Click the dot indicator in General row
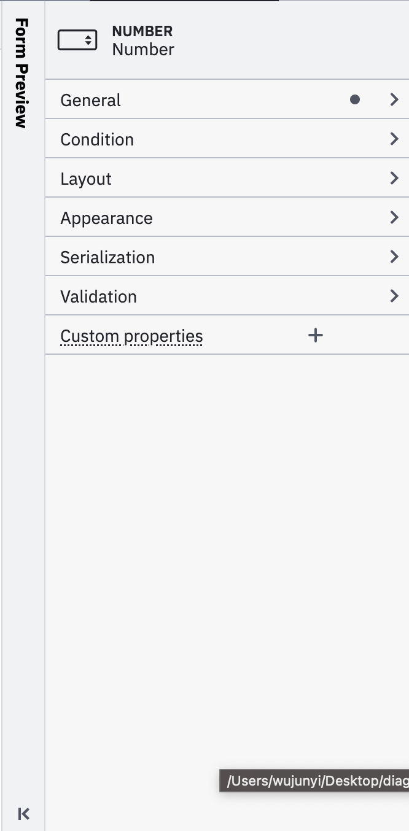409x831 pixels. click(354, 99)
